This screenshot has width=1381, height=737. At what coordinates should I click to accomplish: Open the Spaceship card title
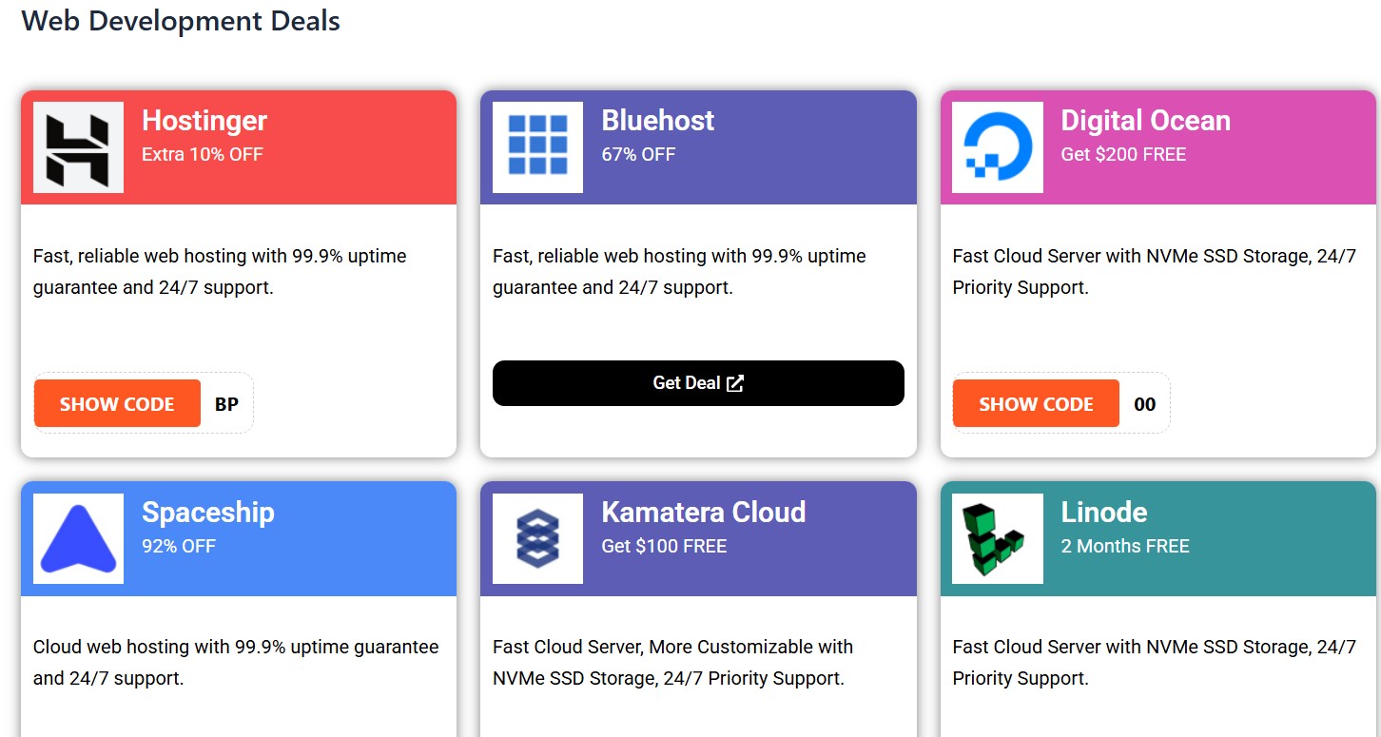pos(207,513)
